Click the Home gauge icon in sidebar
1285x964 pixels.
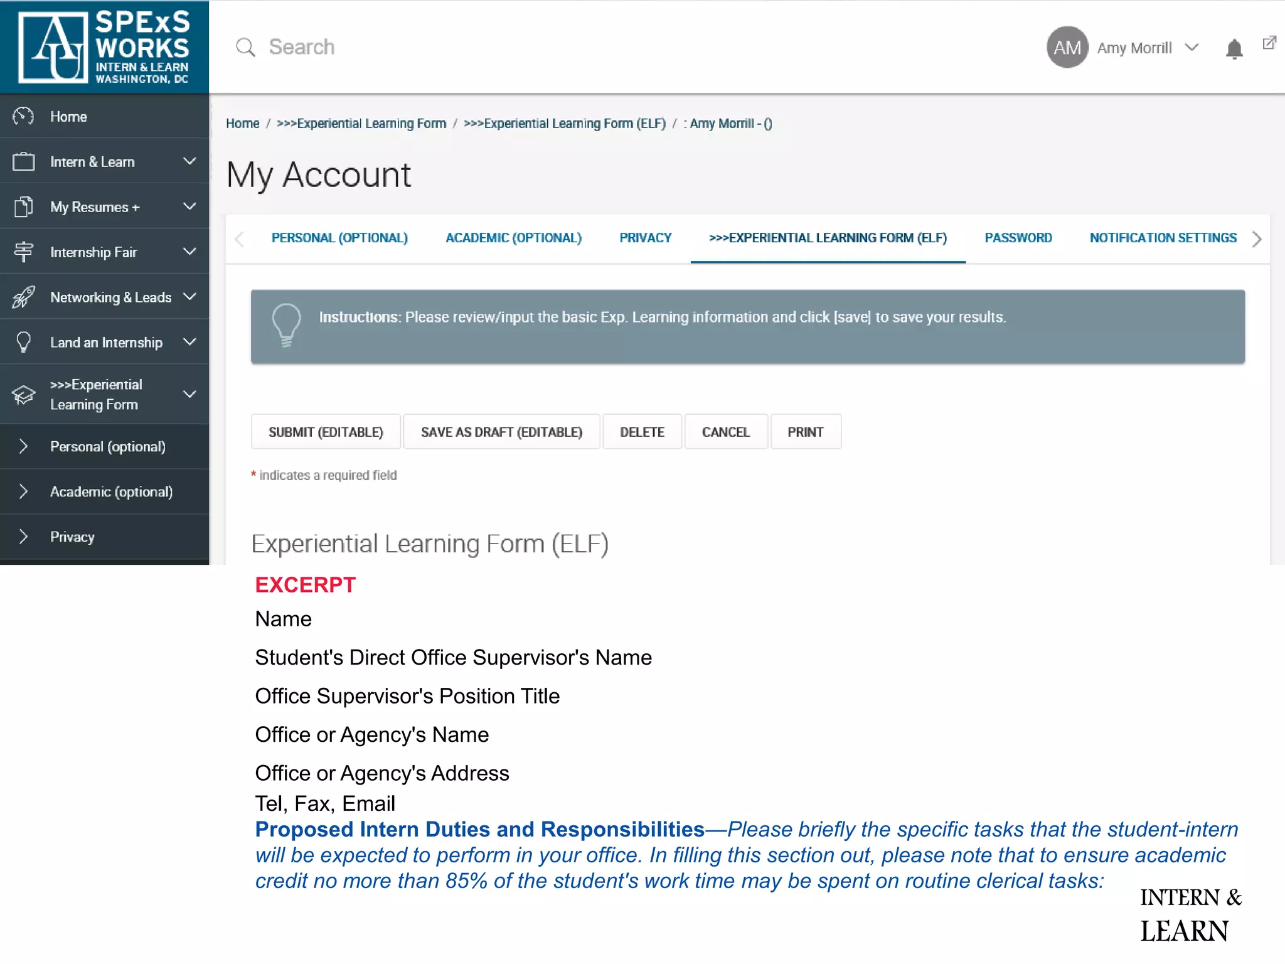[23, 116]
